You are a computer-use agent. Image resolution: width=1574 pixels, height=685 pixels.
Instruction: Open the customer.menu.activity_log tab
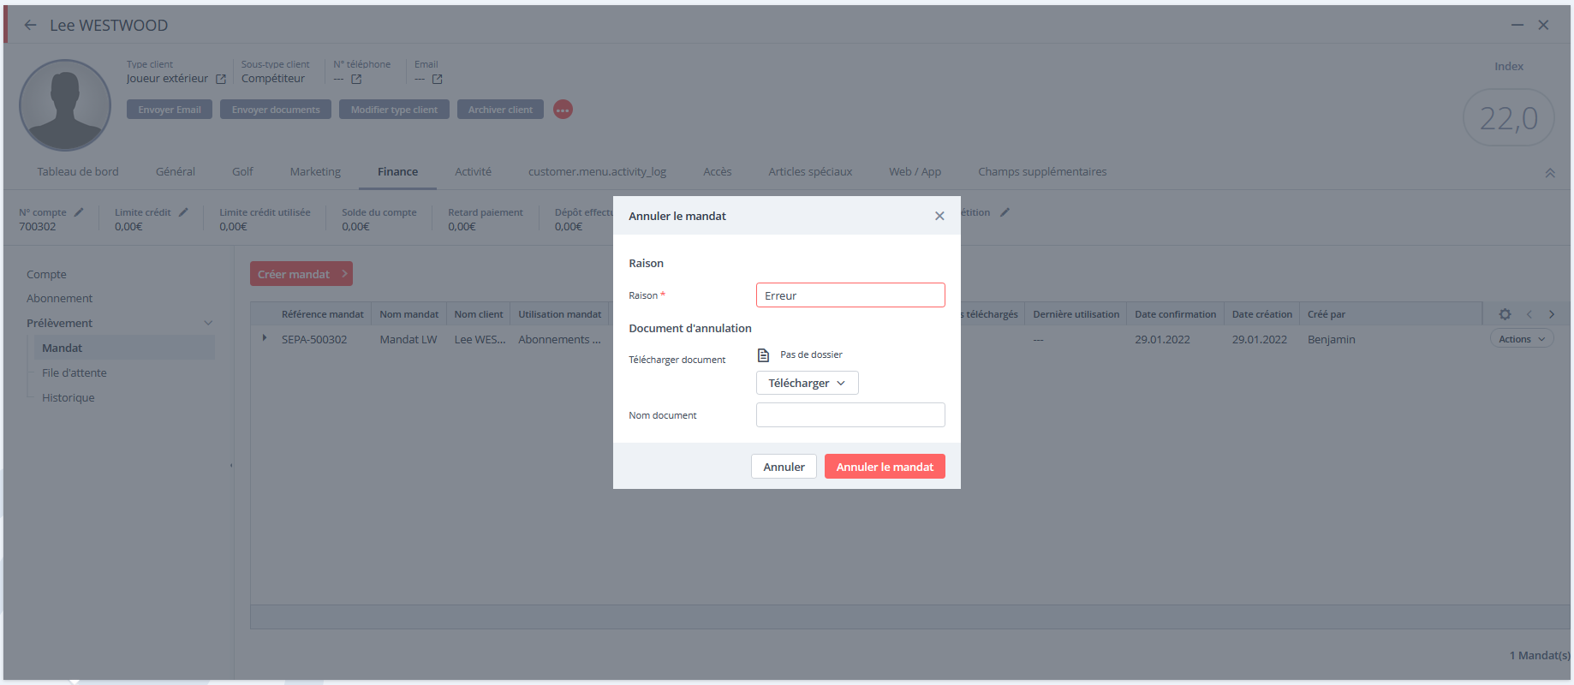[x=597, y=172]
